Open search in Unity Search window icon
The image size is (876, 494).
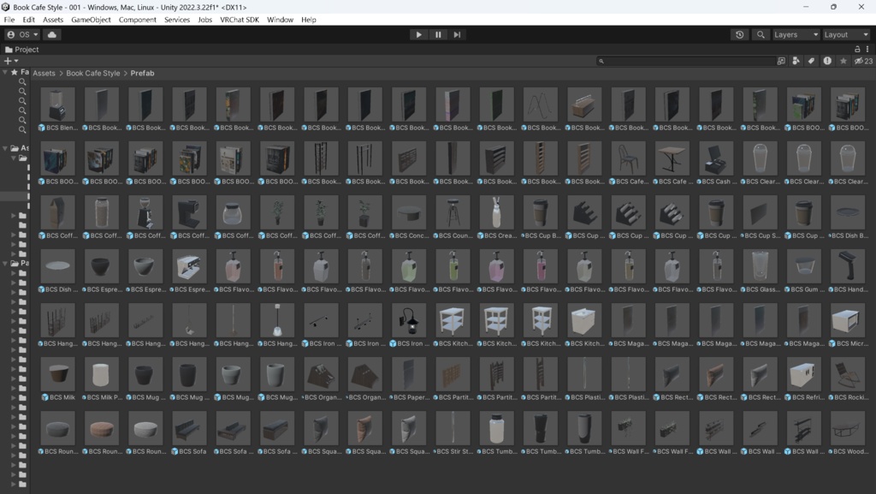point(781,61)
